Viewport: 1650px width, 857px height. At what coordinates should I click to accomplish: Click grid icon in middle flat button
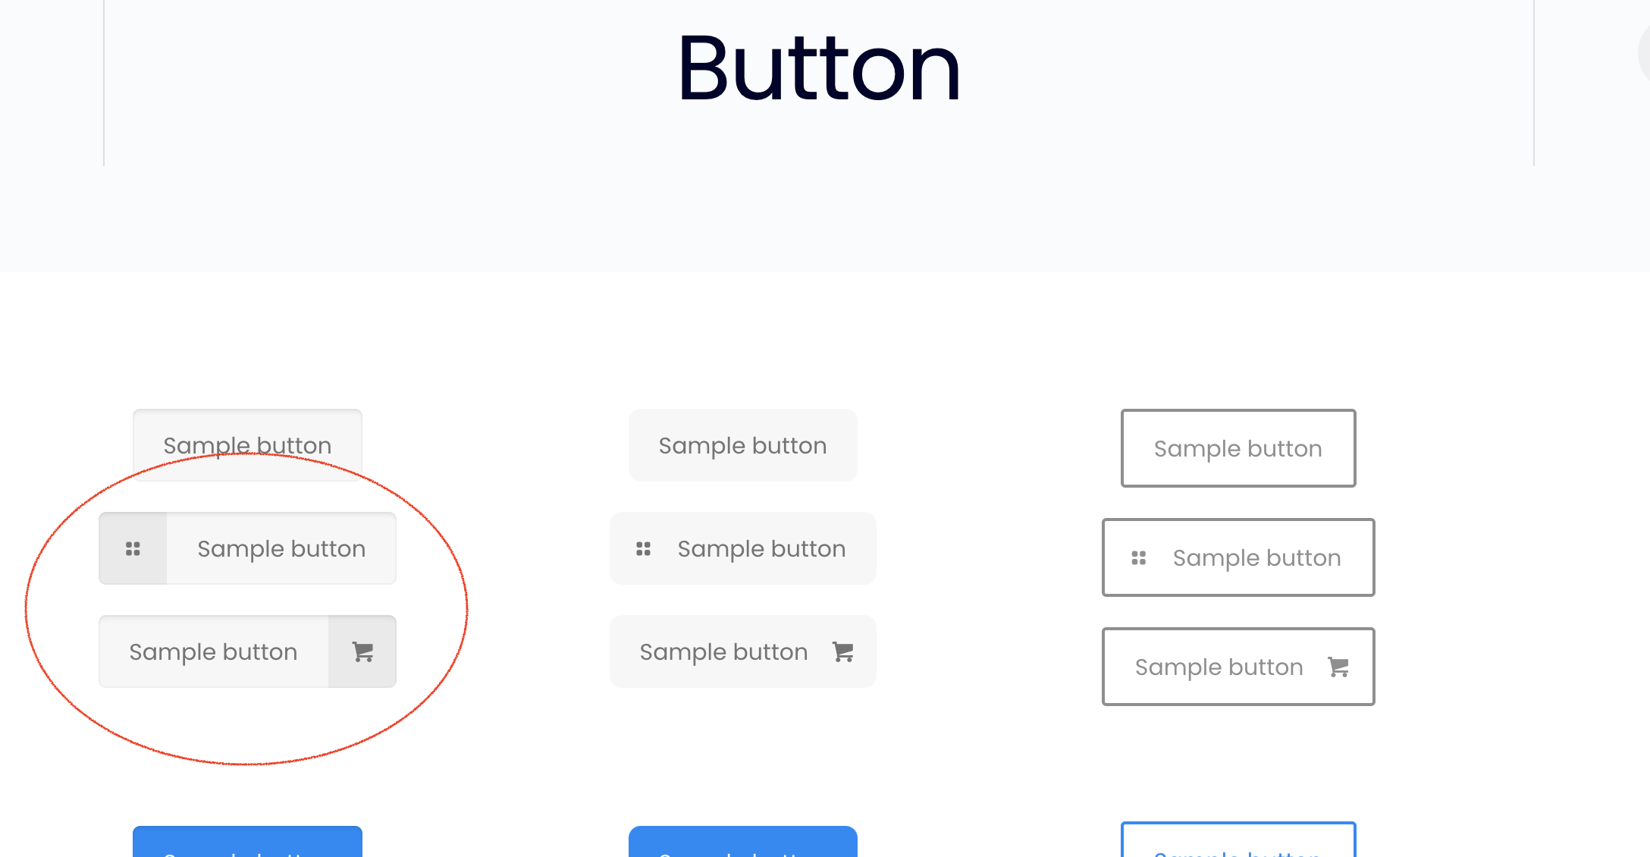click(643, 548)
